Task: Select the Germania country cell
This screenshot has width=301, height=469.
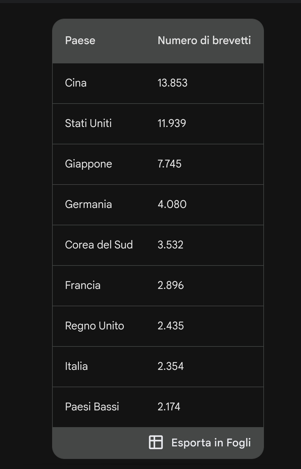Action: [88, 204]
